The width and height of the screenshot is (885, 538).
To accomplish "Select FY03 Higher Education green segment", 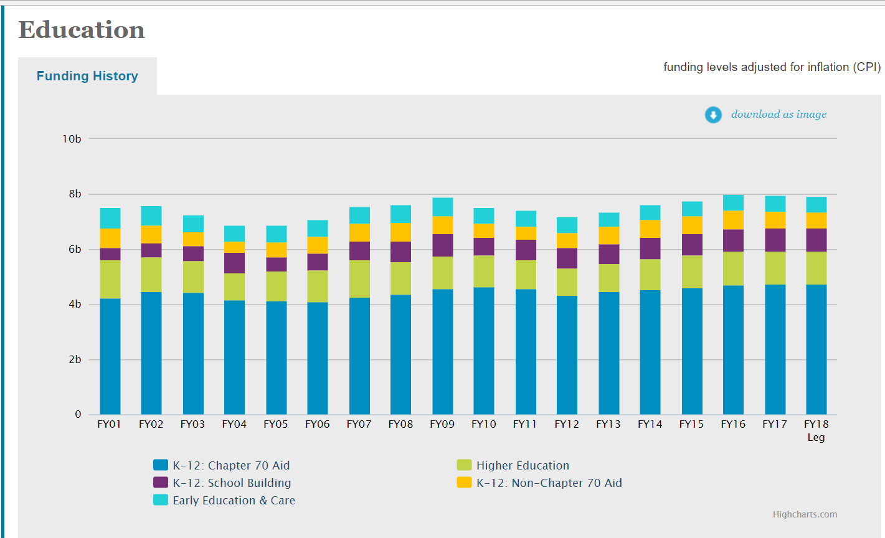I will pyautogui.click(x=193, y=277).
